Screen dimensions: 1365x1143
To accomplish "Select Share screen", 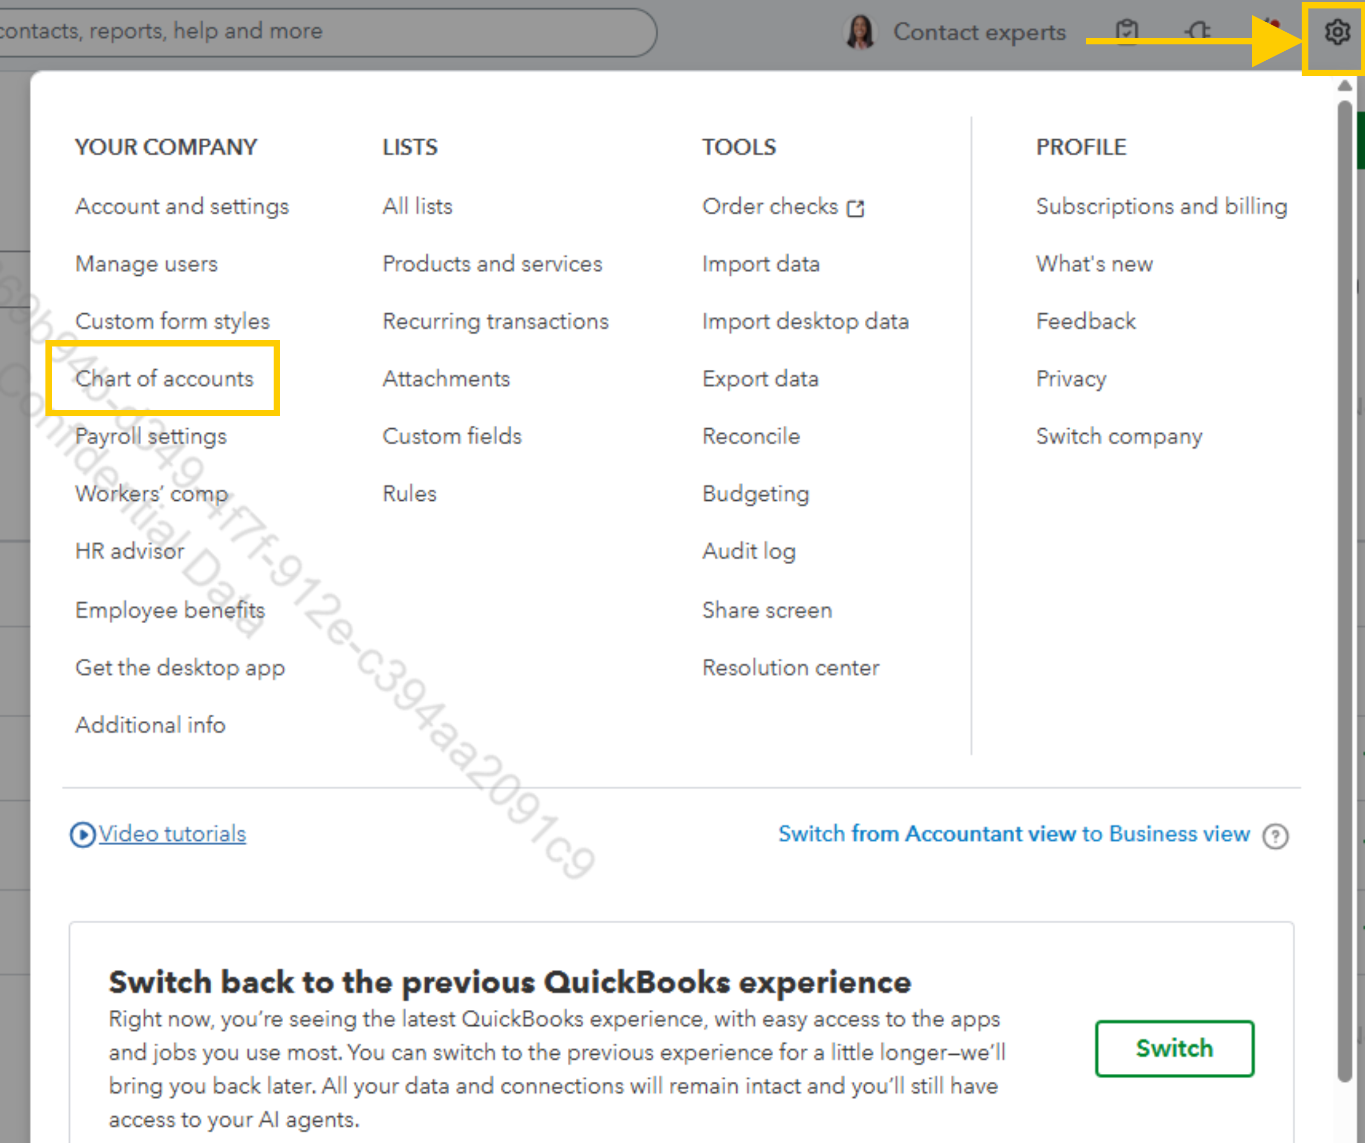I will tap(767, 610).
